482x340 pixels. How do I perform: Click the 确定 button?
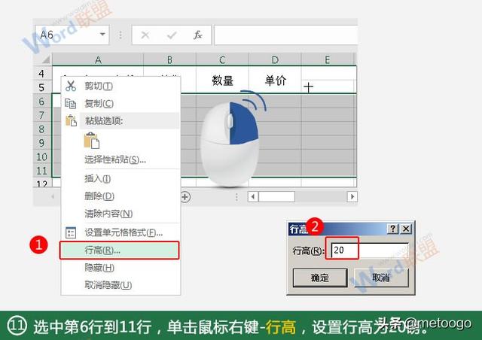pyautogui.click(x=320, y=278)
